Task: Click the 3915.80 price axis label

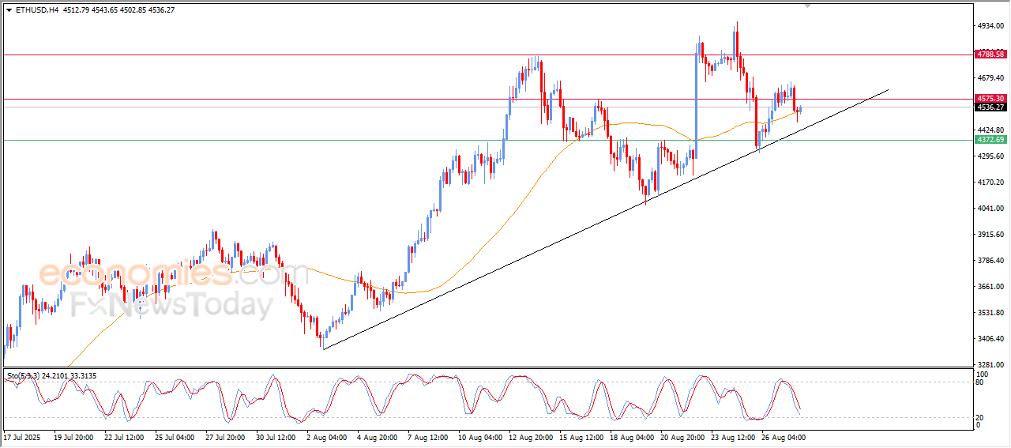Action: coord(990,235)
